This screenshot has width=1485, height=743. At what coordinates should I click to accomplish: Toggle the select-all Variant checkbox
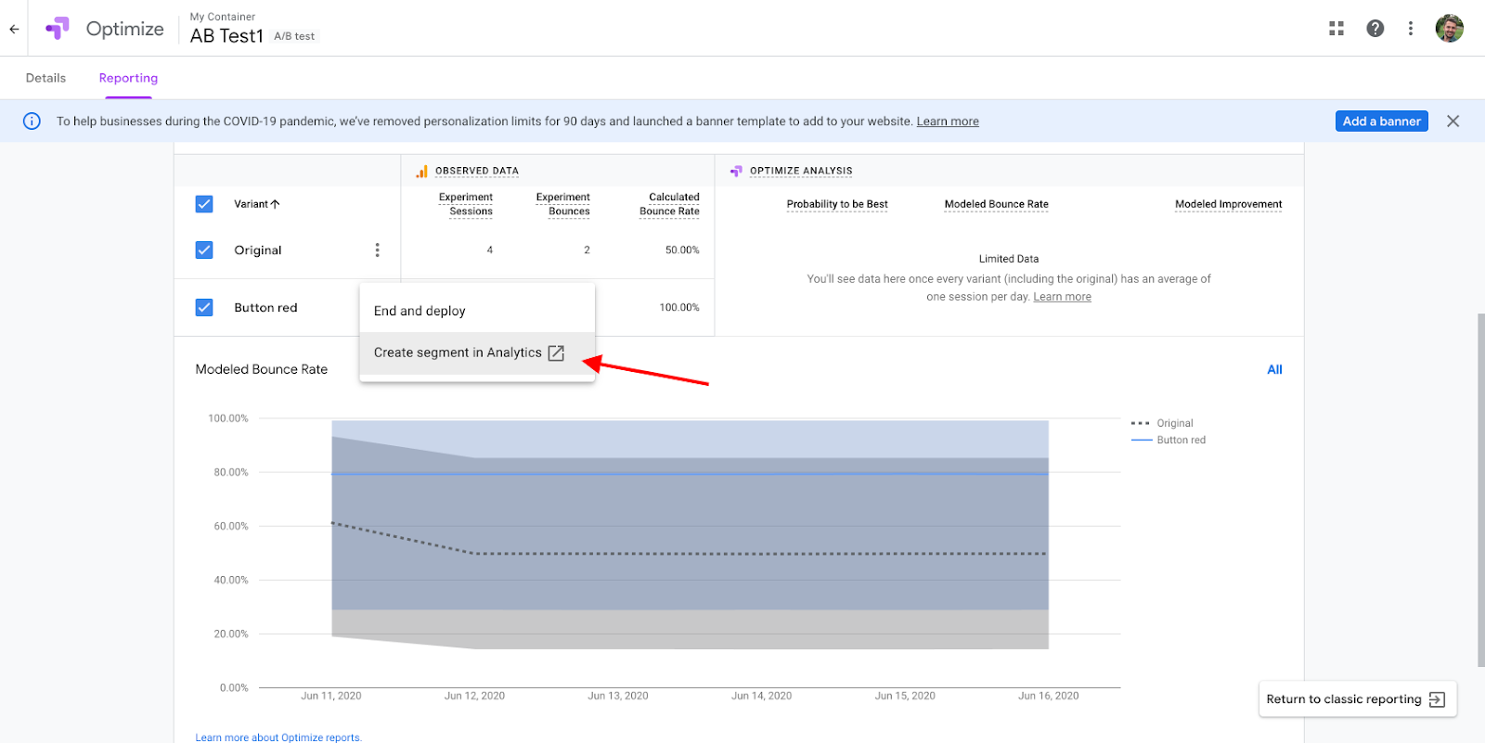pos(204,204)
